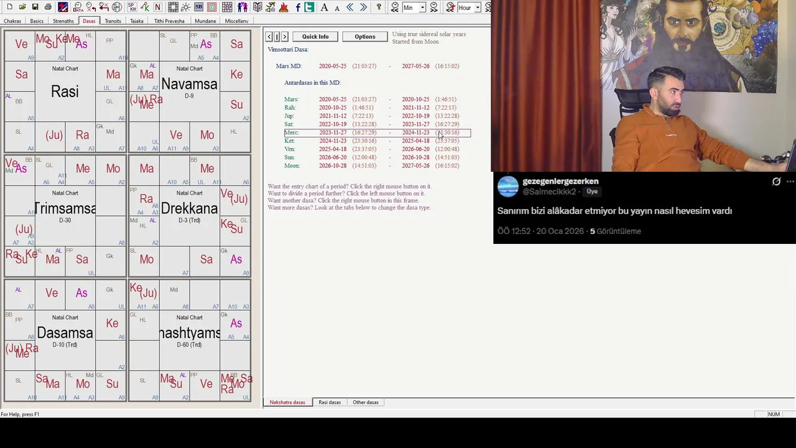Click the red and blue square toolbar icon

[x=63, y=7]
